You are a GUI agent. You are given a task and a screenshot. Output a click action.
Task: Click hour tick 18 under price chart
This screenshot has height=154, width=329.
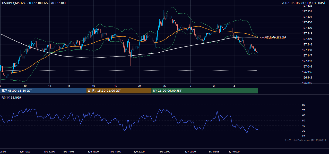coord(116,86)
